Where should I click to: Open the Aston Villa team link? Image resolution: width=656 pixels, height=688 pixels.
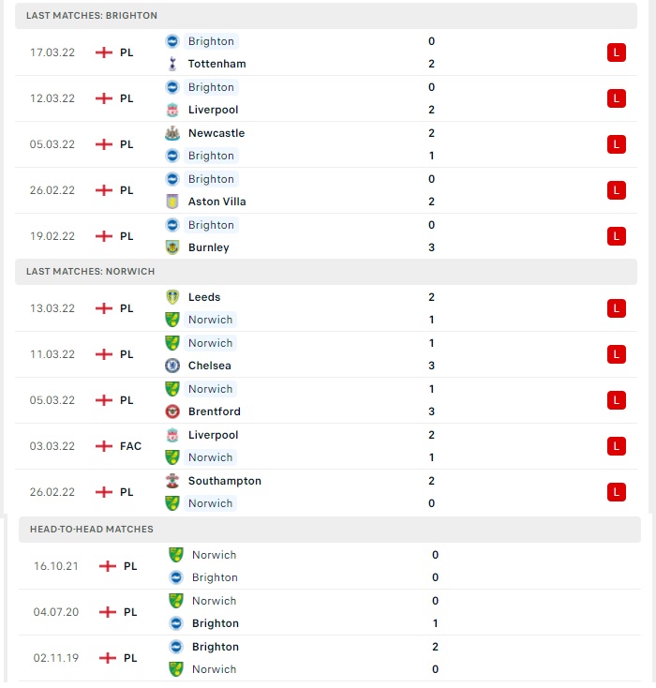(216, 202)
